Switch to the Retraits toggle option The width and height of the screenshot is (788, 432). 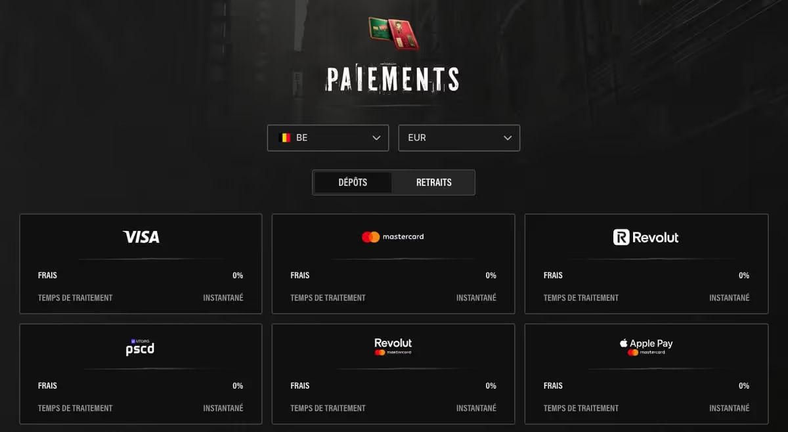433,183
